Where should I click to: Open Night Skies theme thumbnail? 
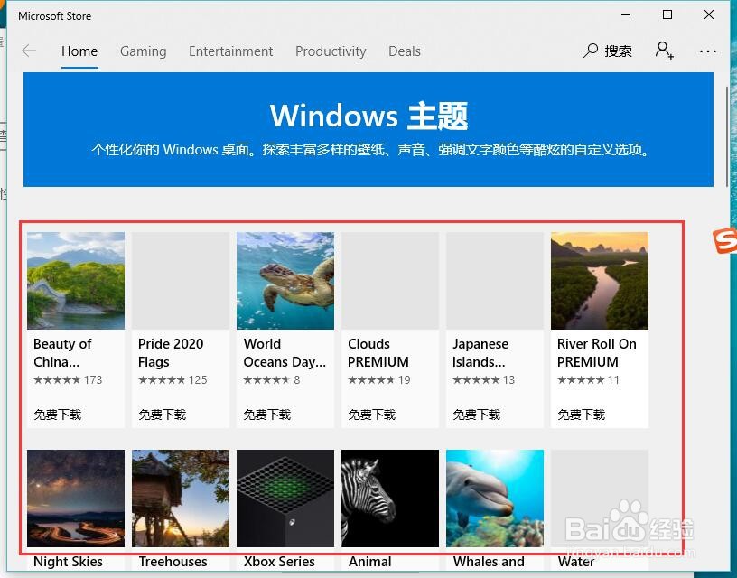click(x=76, y=499)
